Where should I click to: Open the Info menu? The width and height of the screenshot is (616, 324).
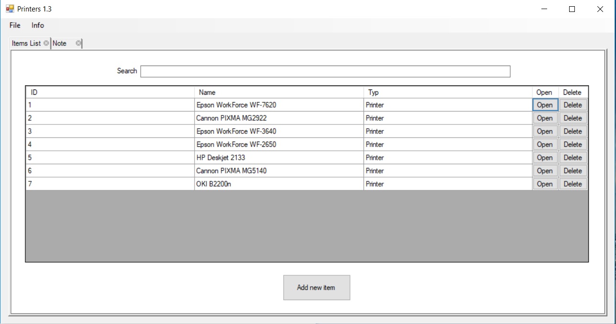click(x=38, y=25)
